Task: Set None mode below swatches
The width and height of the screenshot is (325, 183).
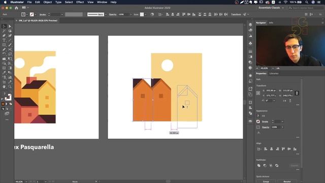Action: 11,104
